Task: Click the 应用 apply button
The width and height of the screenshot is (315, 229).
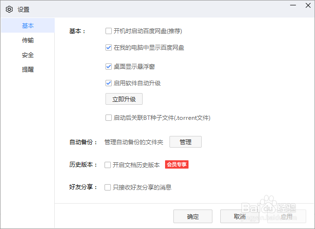Action: pos(287,216)
